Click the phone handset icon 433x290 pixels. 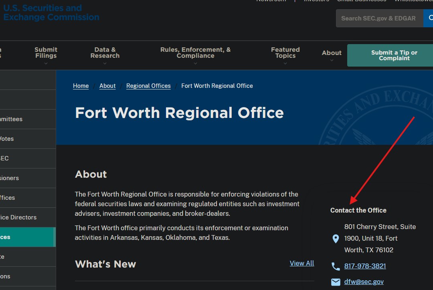pos(336,266)
